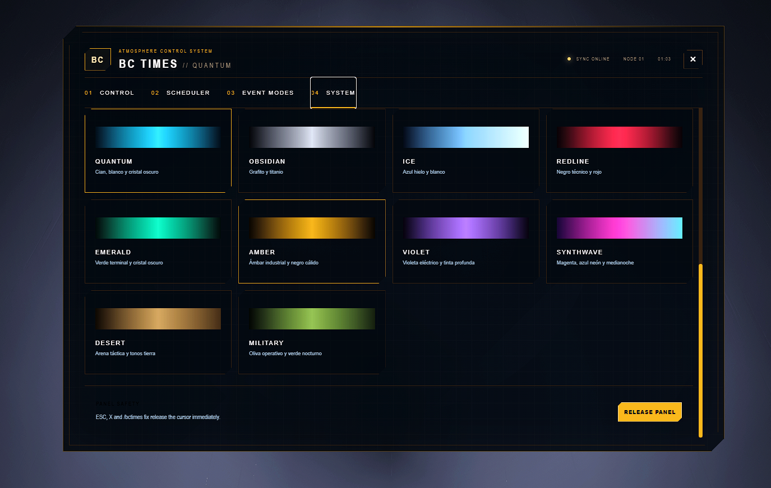Click the Release Panel button
This screenshot has width=771, height=488.
point(650,412)
